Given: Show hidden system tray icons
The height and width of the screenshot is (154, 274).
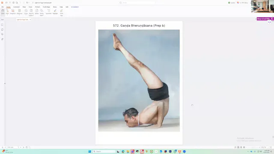Looking at the screenshot, I should (248, 151).
